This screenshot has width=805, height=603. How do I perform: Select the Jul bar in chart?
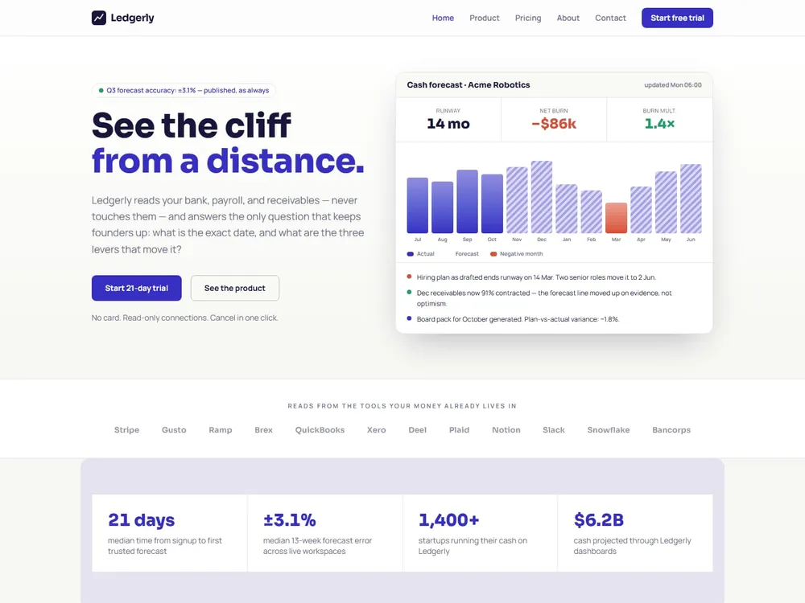coord(417,206)
